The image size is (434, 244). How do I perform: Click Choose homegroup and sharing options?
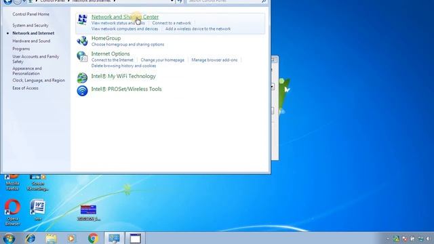[127, 44]
